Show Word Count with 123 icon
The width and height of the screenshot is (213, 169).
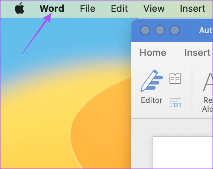[175, 103]
